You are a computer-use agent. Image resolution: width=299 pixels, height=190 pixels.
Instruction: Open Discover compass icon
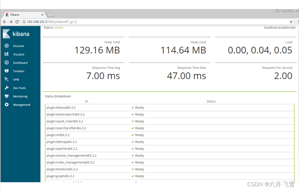point(7,46)
